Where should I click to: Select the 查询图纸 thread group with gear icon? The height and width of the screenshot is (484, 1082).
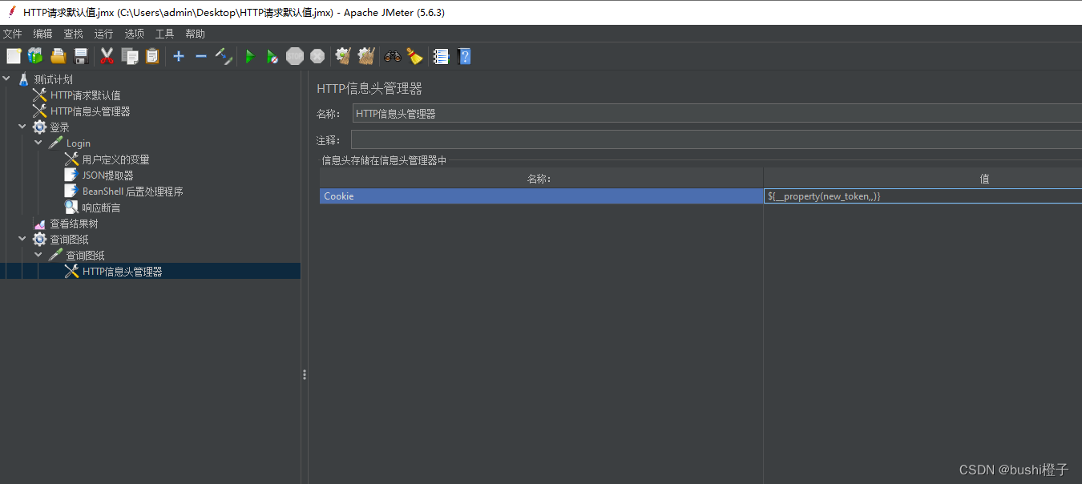point(70,240)
